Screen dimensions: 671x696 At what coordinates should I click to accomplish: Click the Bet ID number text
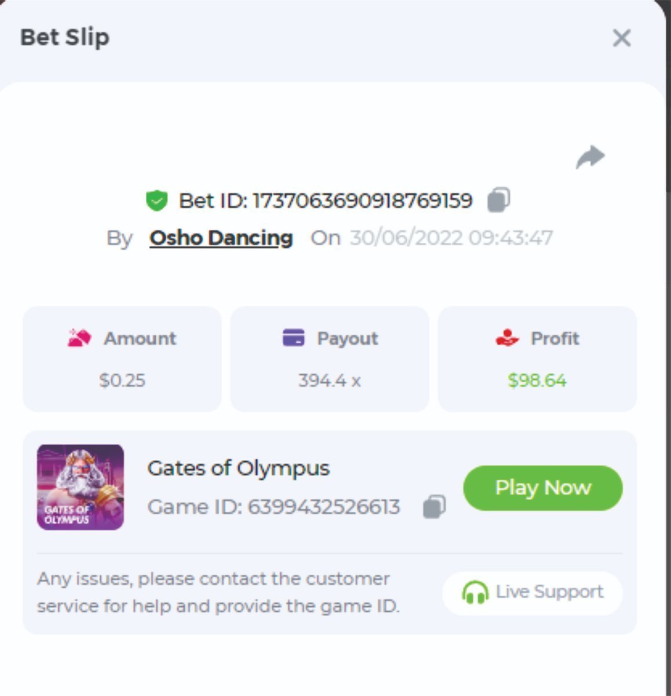point(363,201)
